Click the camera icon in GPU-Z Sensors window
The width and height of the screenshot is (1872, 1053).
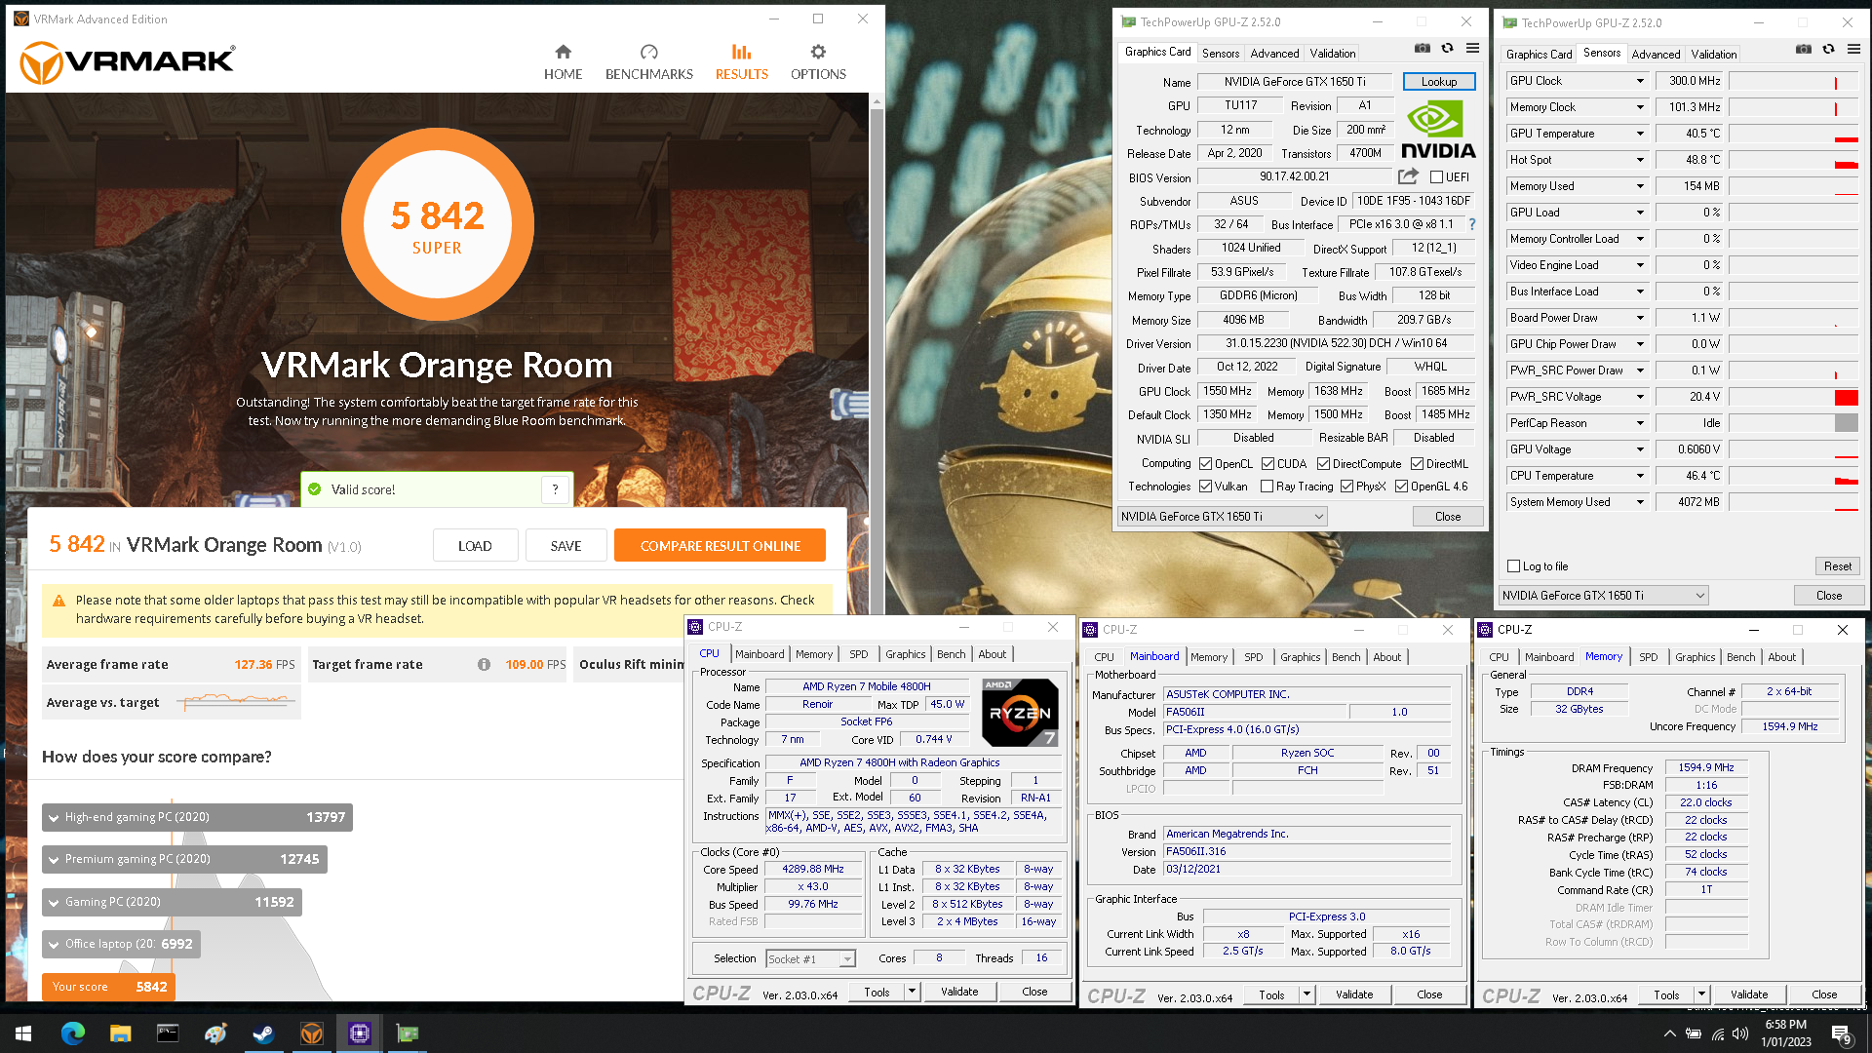click(1804, 49)
